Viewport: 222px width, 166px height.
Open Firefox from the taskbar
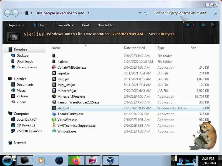pyautogui.click(x=76, y=160)
